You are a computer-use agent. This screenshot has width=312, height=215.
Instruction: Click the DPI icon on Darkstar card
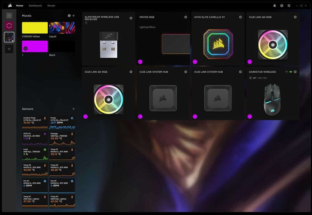250,78
